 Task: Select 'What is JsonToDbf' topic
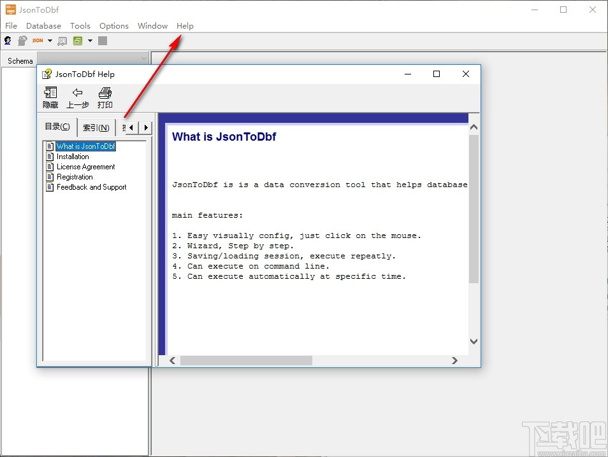click(x=85, y=146)
